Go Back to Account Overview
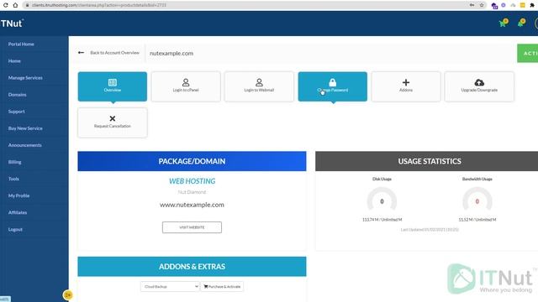The height and width of the screenshot is (302, 538). (114, 53)
